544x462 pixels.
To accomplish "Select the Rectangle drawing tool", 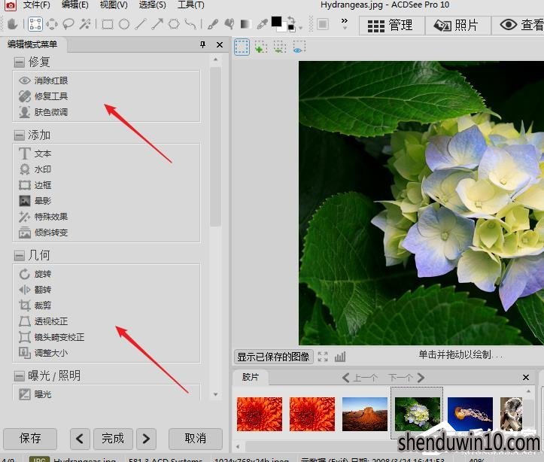I will click(108, 24).
